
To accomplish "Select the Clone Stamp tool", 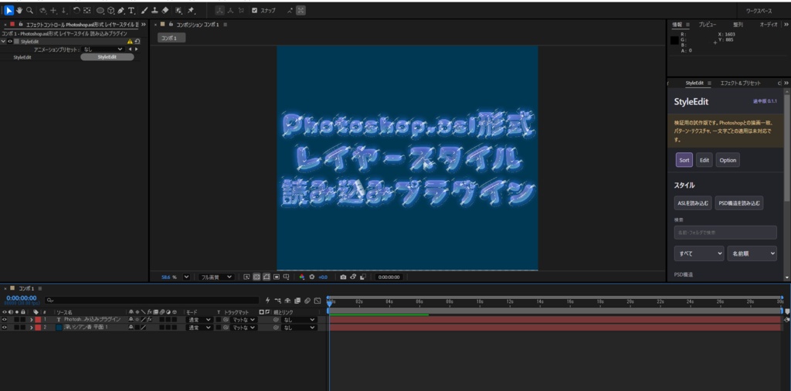I will (x=154, y=10).
